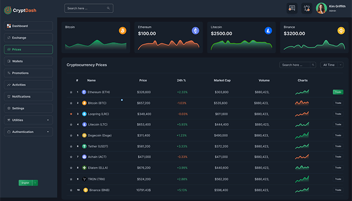Open Activities in sidebar
The width and height of the screenshot is (352, 201).
[28, 85]
